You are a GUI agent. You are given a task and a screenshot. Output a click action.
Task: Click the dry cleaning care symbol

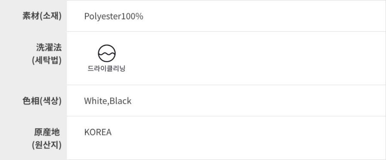[107, 54]
